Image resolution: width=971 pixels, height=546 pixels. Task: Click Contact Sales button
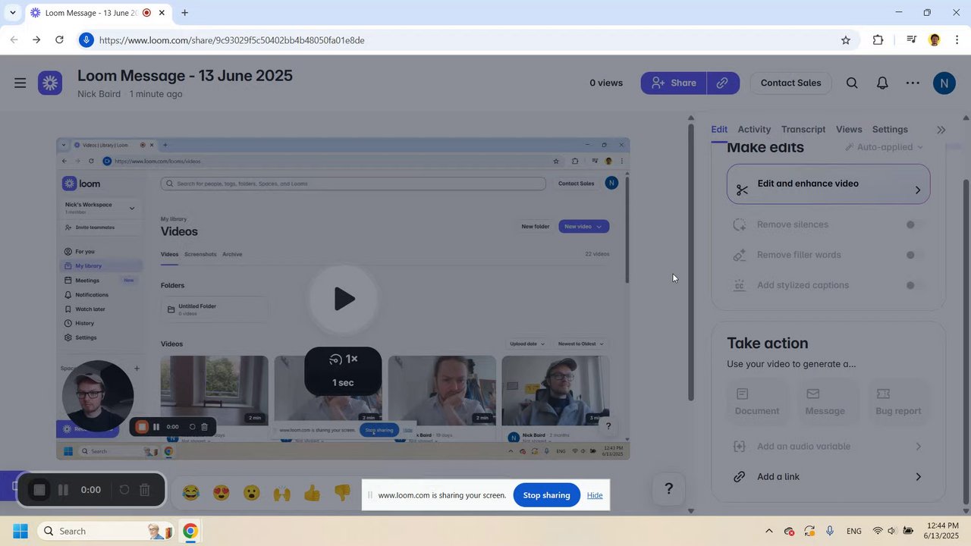[x=790, y=83]
